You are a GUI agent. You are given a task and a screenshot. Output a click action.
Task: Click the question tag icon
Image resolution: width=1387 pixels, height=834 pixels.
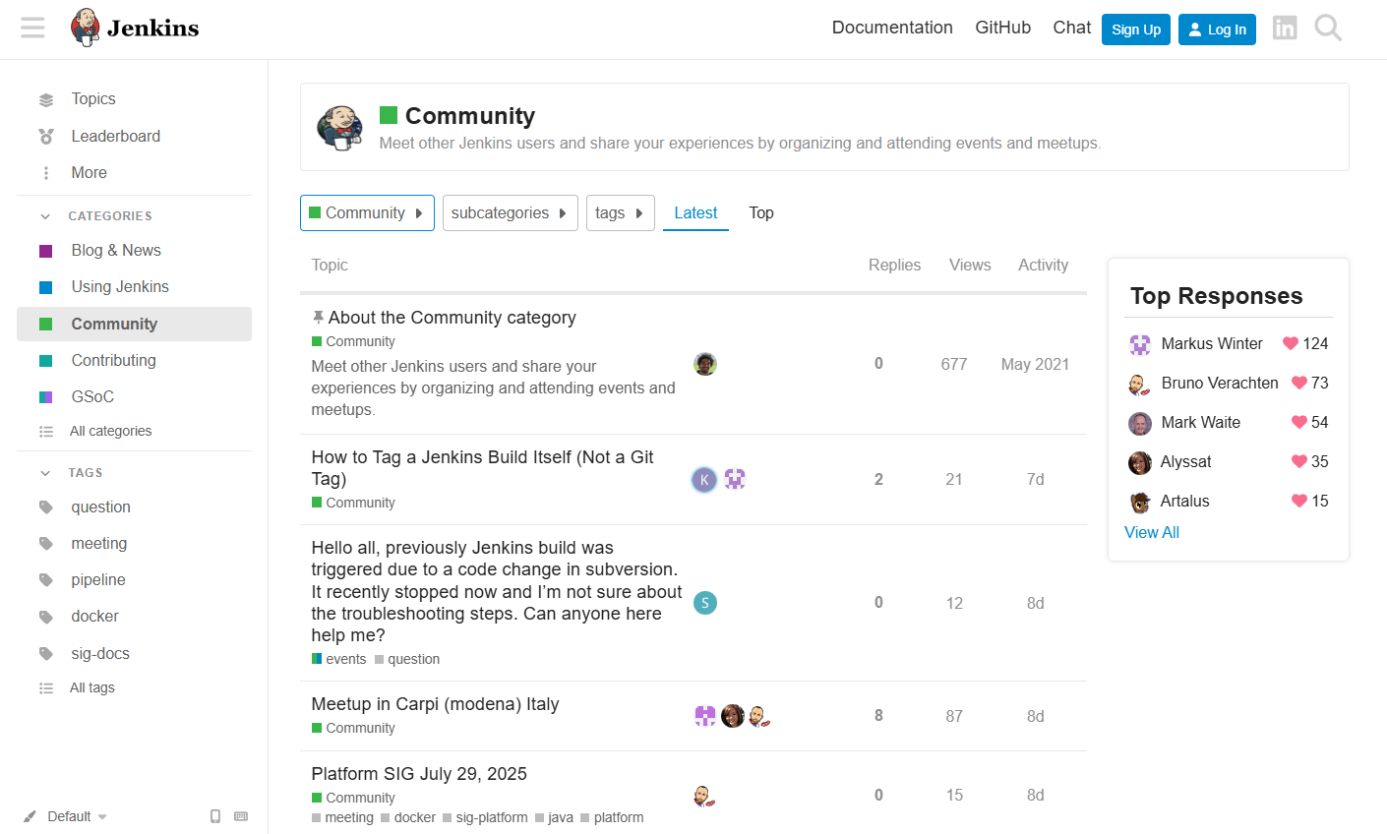click(46, 507)
